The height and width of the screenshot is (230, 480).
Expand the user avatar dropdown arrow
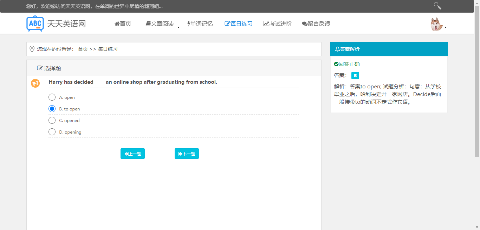[446, 27]
